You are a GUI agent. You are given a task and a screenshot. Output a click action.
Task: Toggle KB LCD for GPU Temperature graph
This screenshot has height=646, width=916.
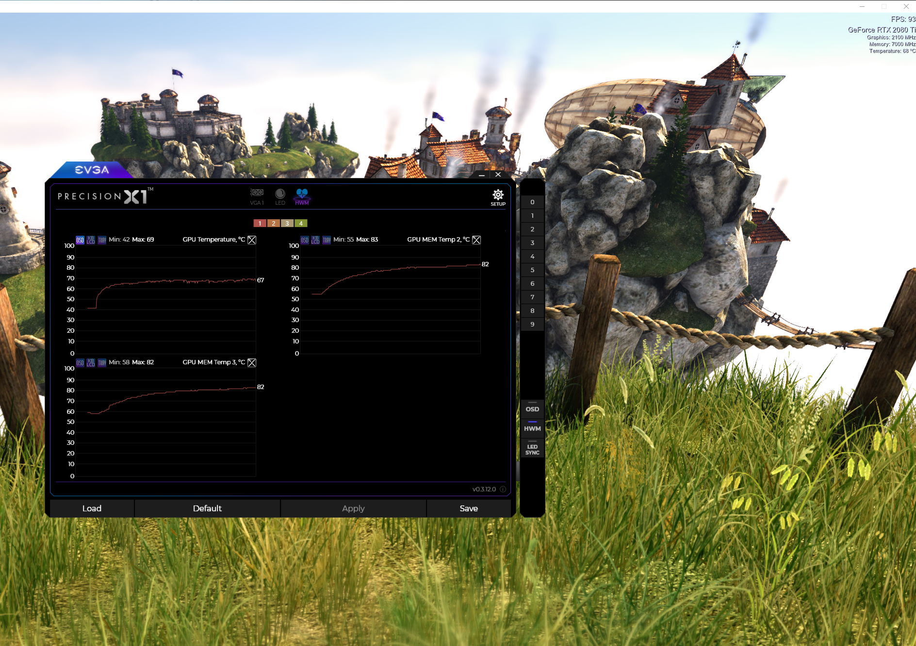(91, 240)
